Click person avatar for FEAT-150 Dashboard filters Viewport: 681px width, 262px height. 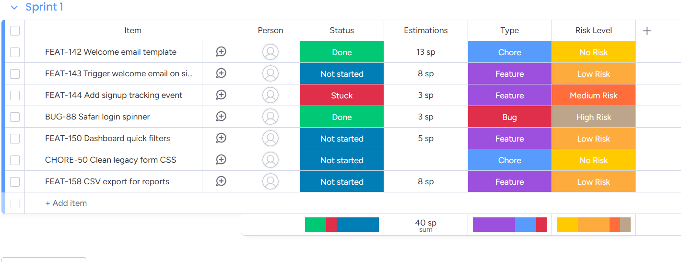270,138
